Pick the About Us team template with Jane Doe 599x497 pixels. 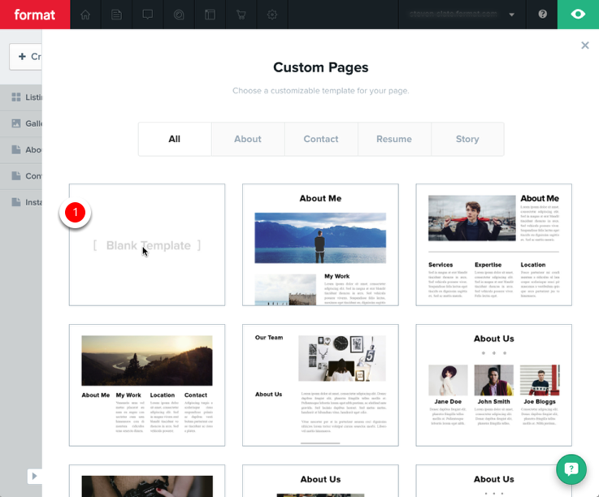(493, 385)
